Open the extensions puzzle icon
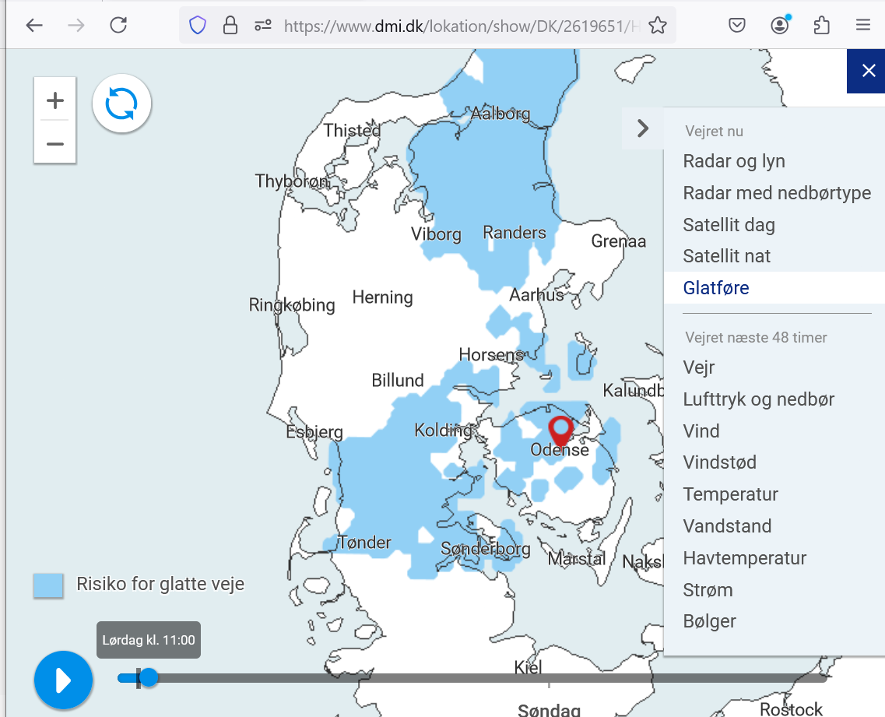885x717 pixels. coord(822,26)
